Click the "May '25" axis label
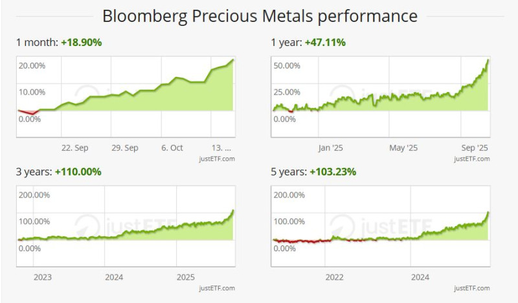 [x=405, y=148]
